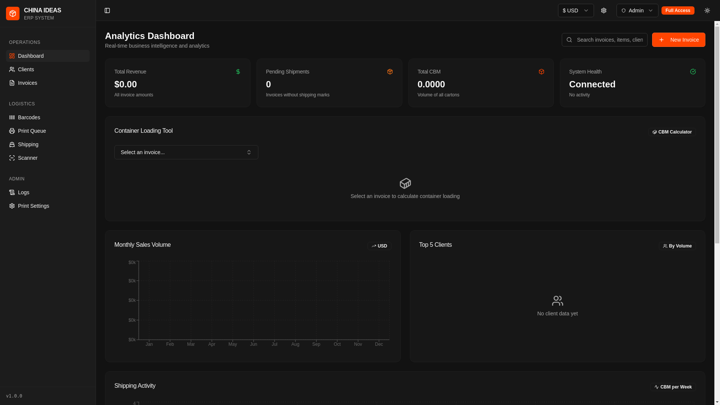View Logs in admin section
The height and width of the screenshot is (405, 720).
pos(48,192)
